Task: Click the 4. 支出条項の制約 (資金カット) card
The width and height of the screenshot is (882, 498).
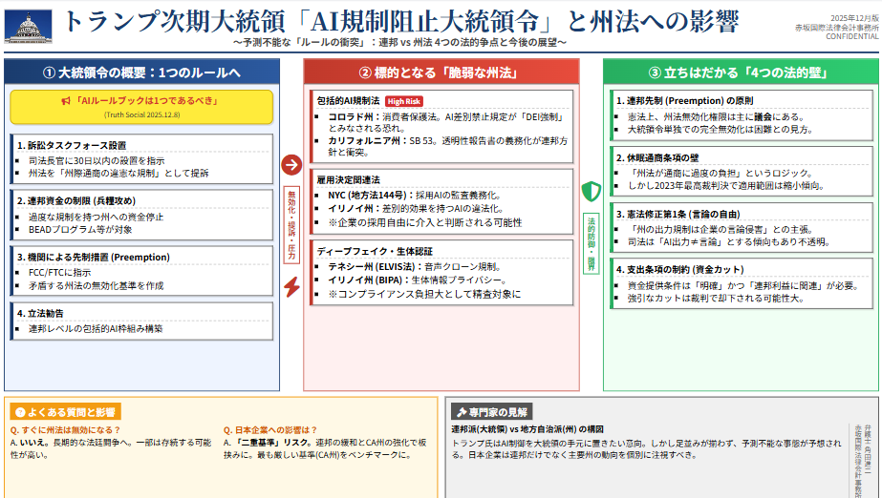Action: point(743,283)
